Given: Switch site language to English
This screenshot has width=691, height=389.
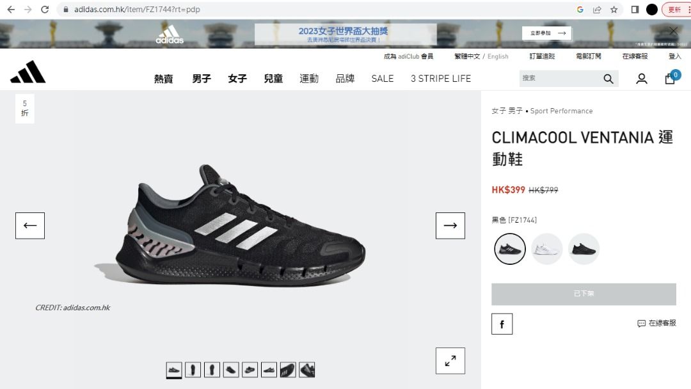Looking at the screenshot, I should click(498, 56).
